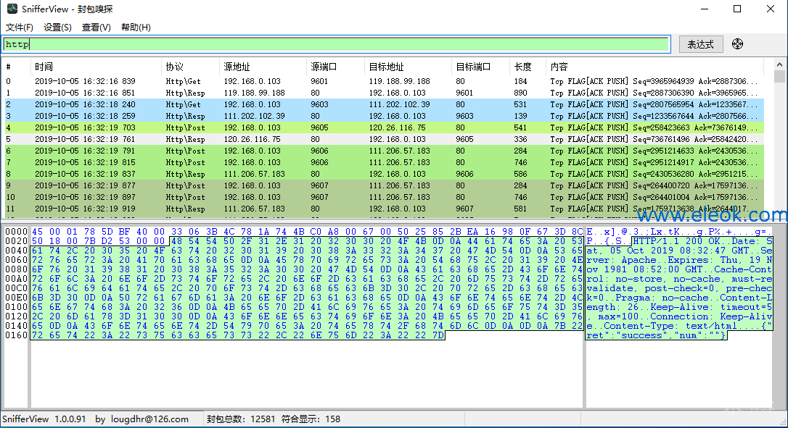This screenshot has width=788, height=428.
Task: Click the Seq=3965964939 content cell in row 0
Action: coord(654,81)
